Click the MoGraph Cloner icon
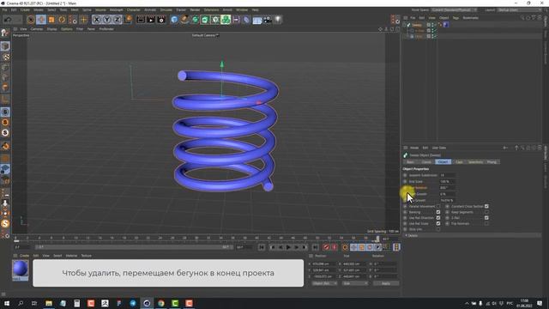The image size is (549, 309). click(226, 20)
